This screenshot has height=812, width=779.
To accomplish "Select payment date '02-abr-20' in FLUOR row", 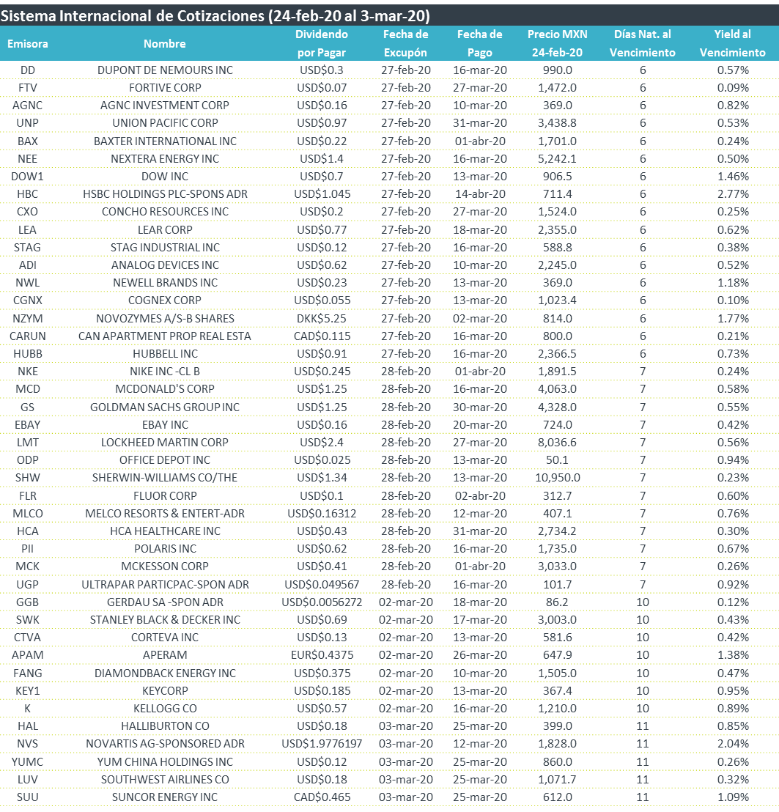I will tap(479, 495).
